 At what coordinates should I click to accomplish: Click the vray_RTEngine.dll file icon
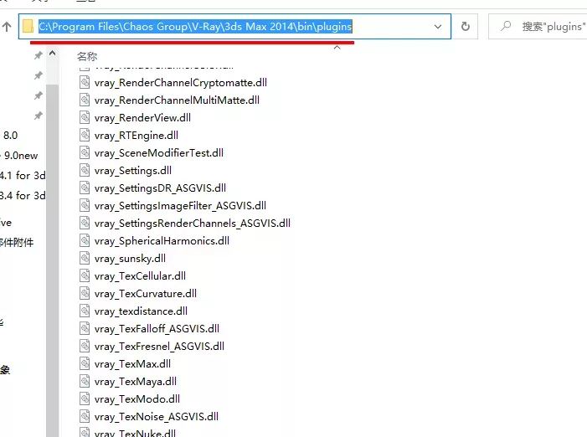85,135
